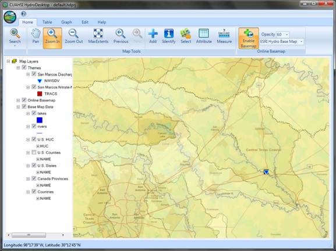
Task: Click the rivers line symbol in legend
Action: [40, 133]
